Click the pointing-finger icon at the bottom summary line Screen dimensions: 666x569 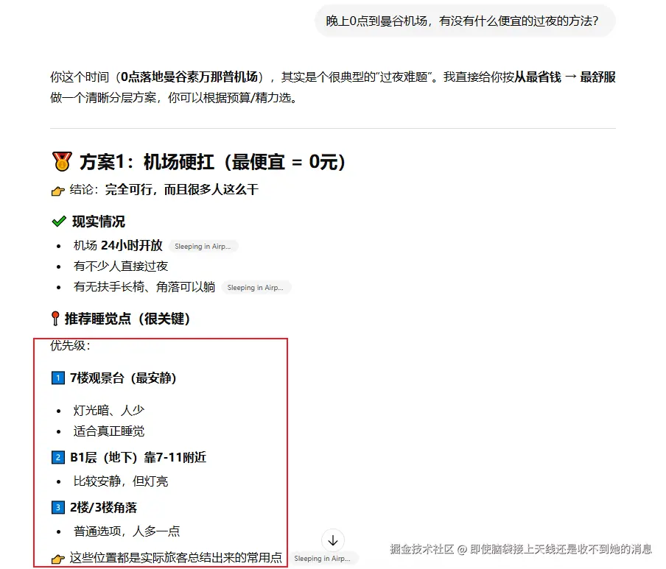58,558
